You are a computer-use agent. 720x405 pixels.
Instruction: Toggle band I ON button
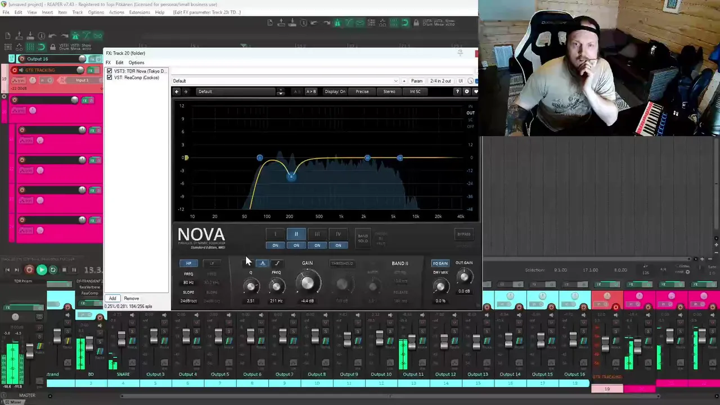275,245
